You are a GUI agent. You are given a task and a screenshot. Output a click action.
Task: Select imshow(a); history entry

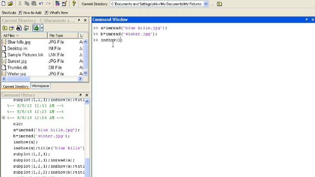tap(26, 142)
